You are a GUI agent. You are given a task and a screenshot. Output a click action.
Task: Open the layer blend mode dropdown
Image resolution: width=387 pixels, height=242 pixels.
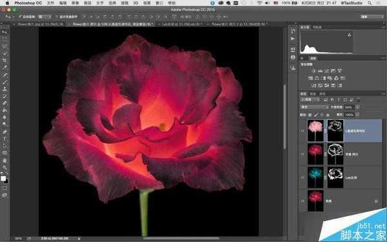click(314, 107)
